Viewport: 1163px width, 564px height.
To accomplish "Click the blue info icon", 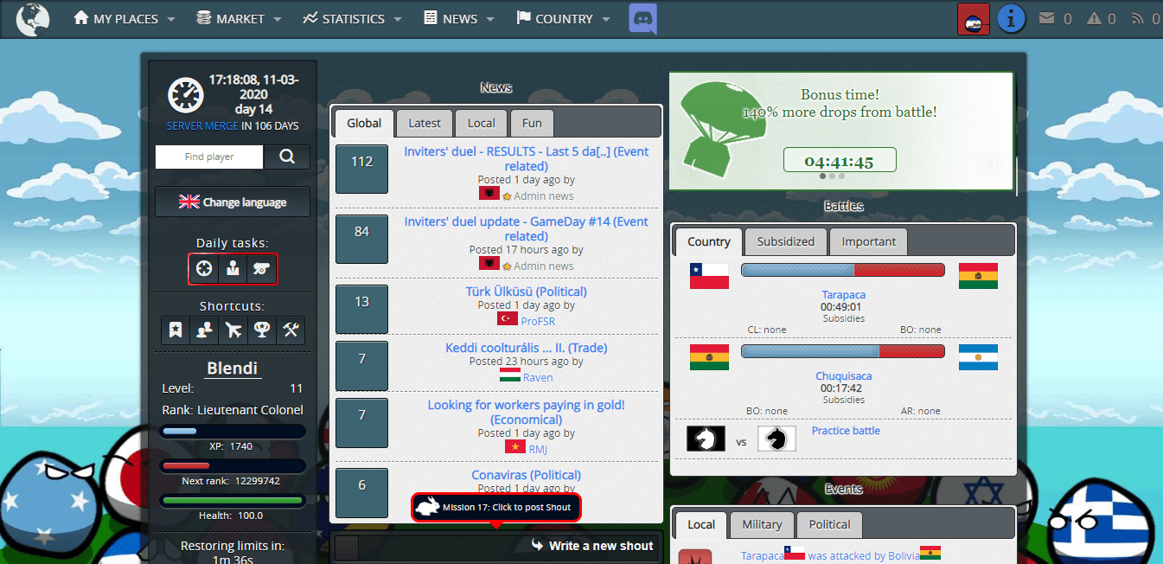I will [x=1011, y=18].
